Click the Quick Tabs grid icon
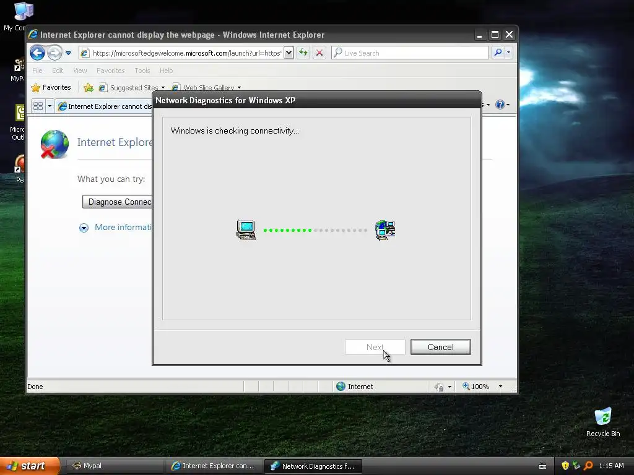This screenshot has height=475, width=634. [x=38, y=106]
